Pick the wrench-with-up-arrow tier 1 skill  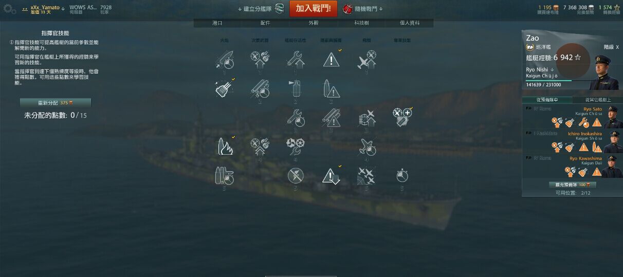click(295, 60)
